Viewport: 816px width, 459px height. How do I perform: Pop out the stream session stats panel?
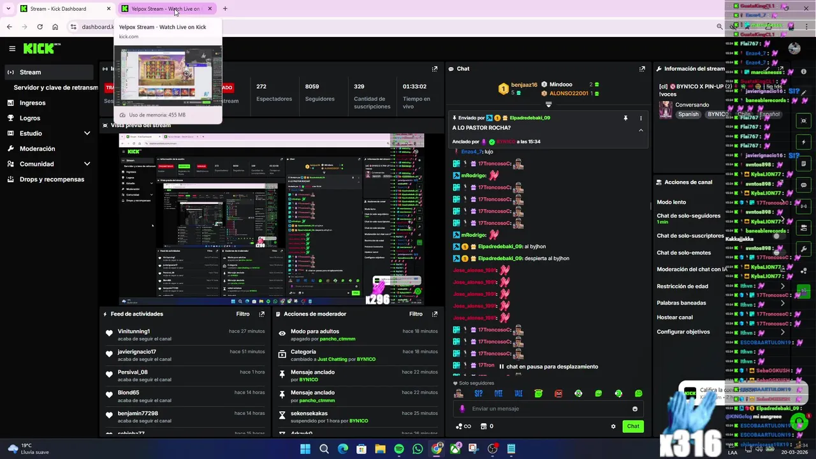(435, 69)
